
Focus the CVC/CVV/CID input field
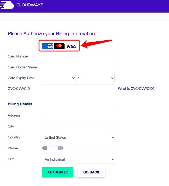[78, 89]
